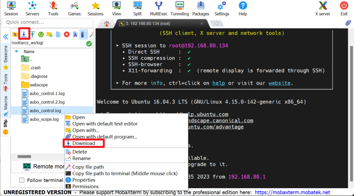Open the Sessions star icon in the top toolbar
354x196 pixels.
(x=96, y=9)
